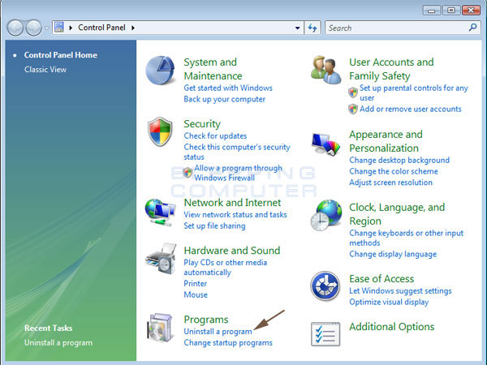Viewport: 487px width, 365px height.
Task: Click shield icon beside Windows Firewall link
Action: 187,173
